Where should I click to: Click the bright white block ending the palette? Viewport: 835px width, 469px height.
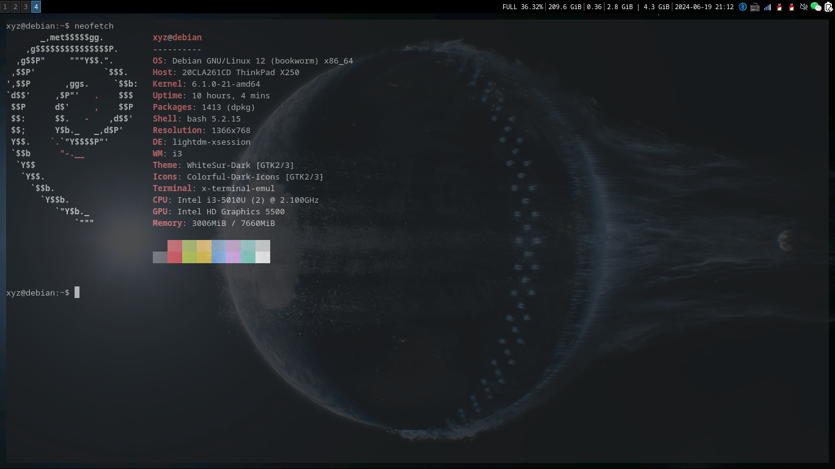coord(263,257)
